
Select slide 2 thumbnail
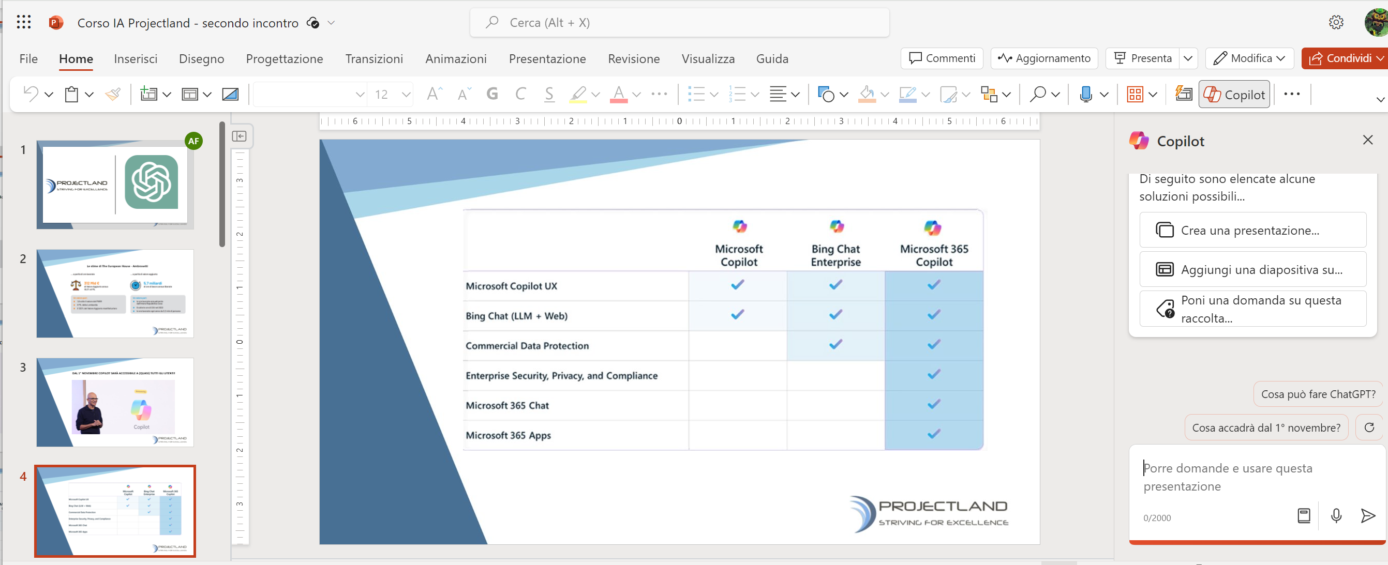(x=115, y=294)
